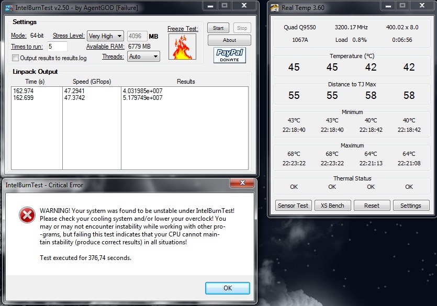Click the Distance to TJ Max heading
This screenshot has width=437, height=306.
point(352,84)
